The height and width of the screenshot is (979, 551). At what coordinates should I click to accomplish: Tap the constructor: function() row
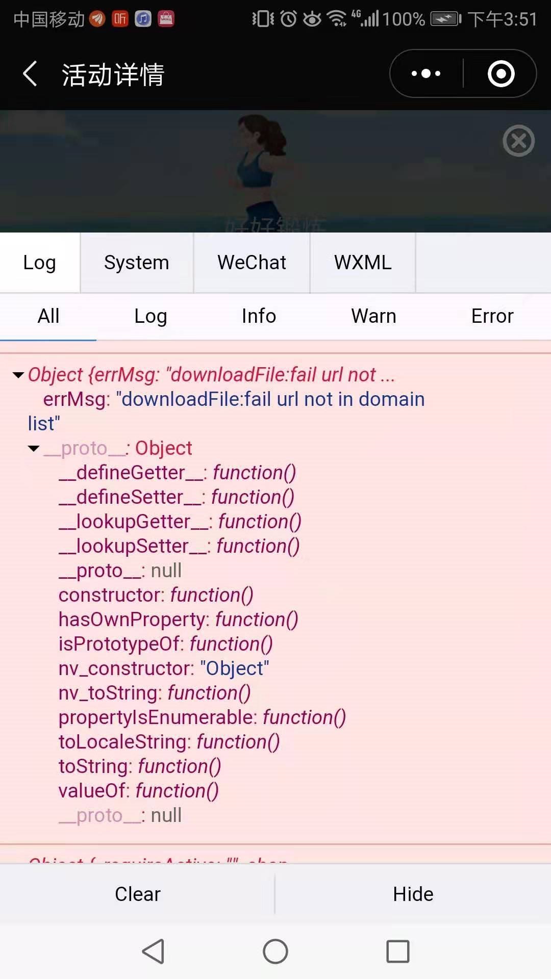156,595
